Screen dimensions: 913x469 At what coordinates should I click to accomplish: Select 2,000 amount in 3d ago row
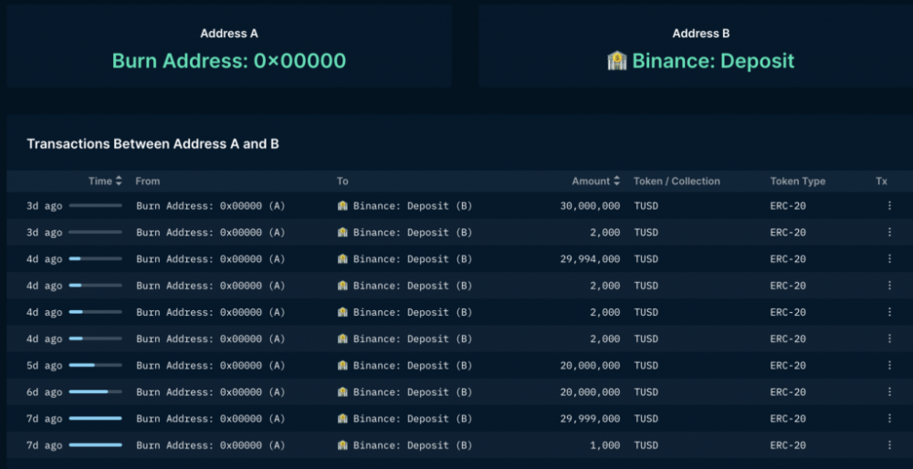point(606,232)
